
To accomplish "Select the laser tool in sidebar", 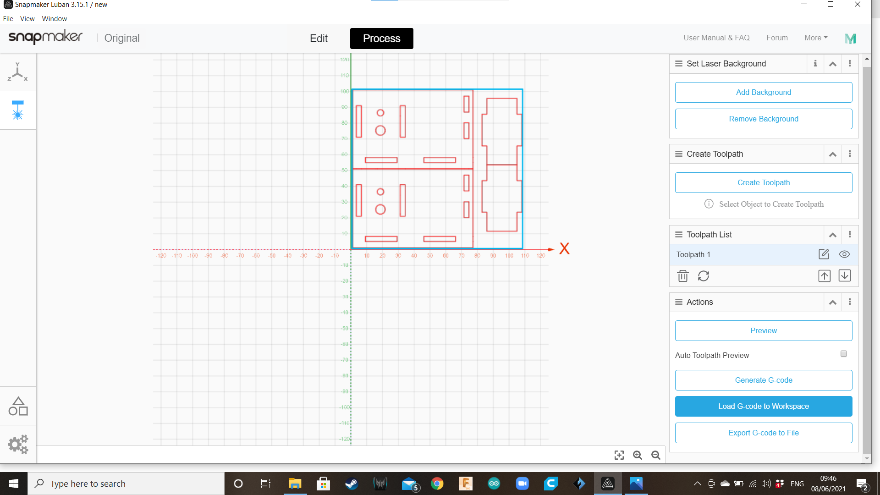I will (x=17, y=110).
